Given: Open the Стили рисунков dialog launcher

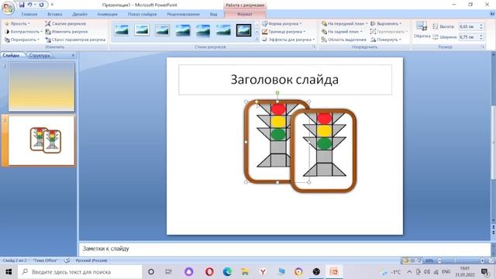Looking at the screenshot, I should point(314,46).
